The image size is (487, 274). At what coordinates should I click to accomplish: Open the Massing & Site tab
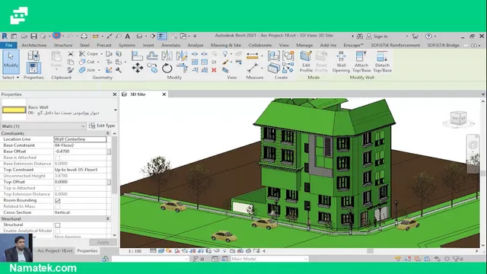click(226, 46)
